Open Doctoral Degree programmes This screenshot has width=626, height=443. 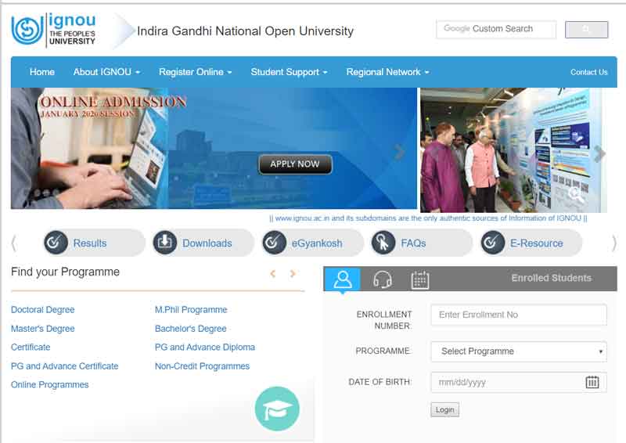point(43,310)
